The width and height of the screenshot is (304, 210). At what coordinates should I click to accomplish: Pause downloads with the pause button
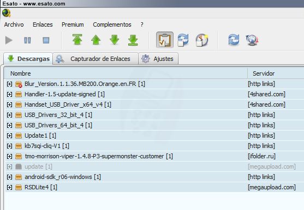click(27, 40)
